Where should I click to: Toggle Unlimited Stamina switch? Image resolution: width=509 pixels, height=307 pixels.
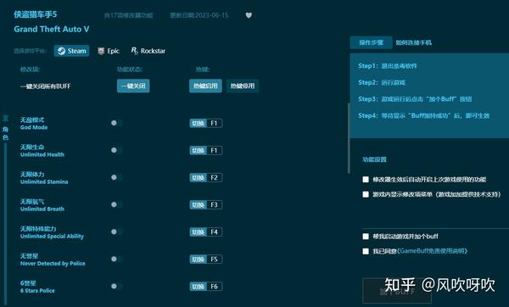(116, 177)
